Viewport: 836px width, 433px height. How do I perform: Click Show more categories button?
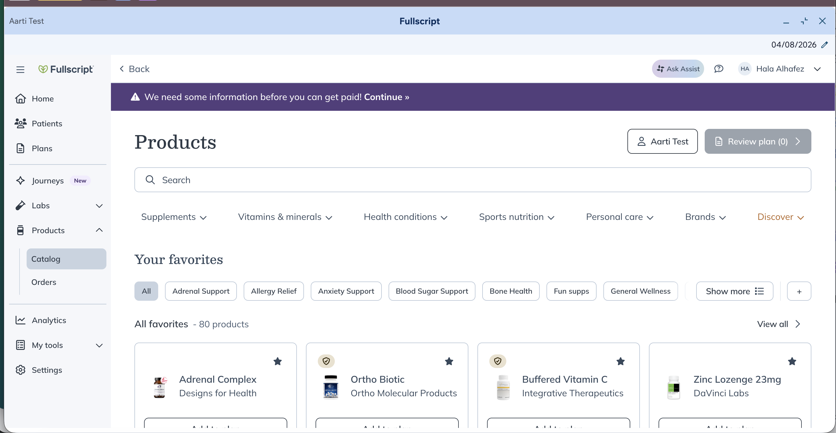tap(734, 291)
